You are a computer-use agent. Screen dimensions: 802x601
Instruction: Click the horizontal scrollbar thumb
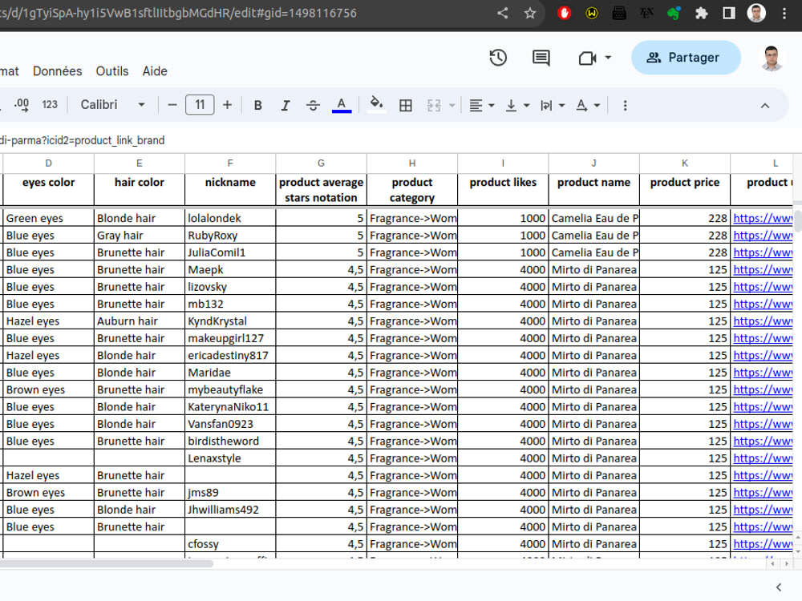tap(106, 563)
